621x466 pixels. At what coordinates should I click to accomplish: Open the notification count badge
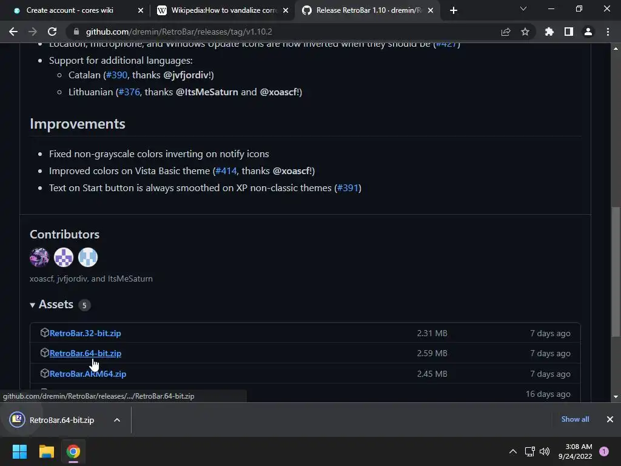click(x=604, y=451)
